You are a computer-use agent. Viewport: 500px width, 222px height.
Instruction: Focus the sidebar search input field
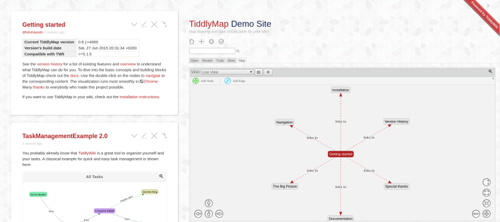coord(212,51)
